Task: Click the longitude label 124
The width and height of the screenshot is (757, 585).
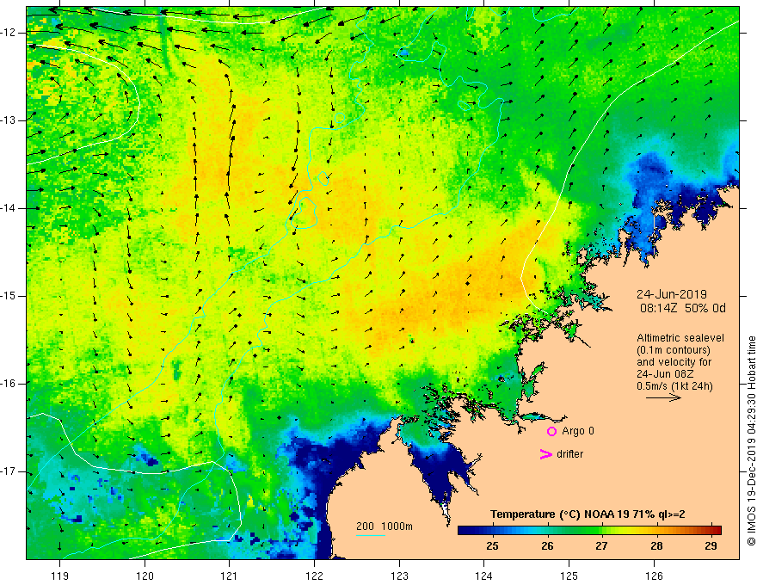Action: click(484, 576)
